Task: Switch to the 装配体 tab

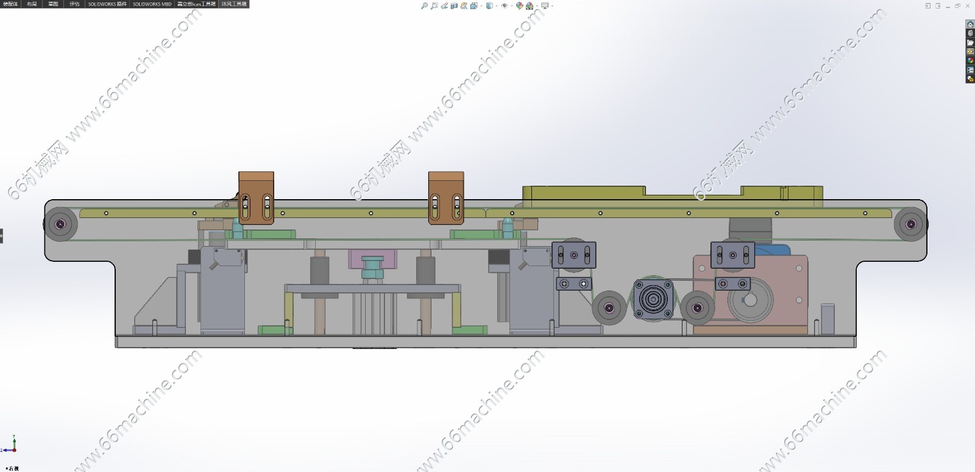Action: click(11, 4)
